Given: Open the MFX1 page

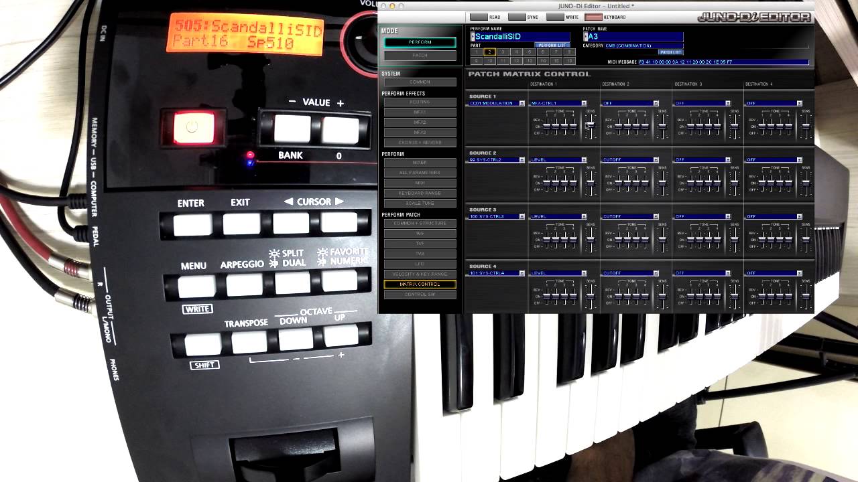Looking at the screenshot, I should point(420,112).
